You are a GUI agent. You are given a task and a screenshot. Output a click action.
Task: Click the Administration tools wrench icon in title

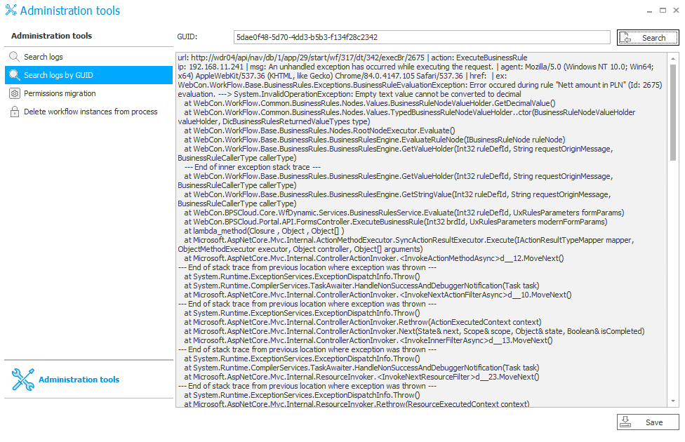(x=11, y=10)
